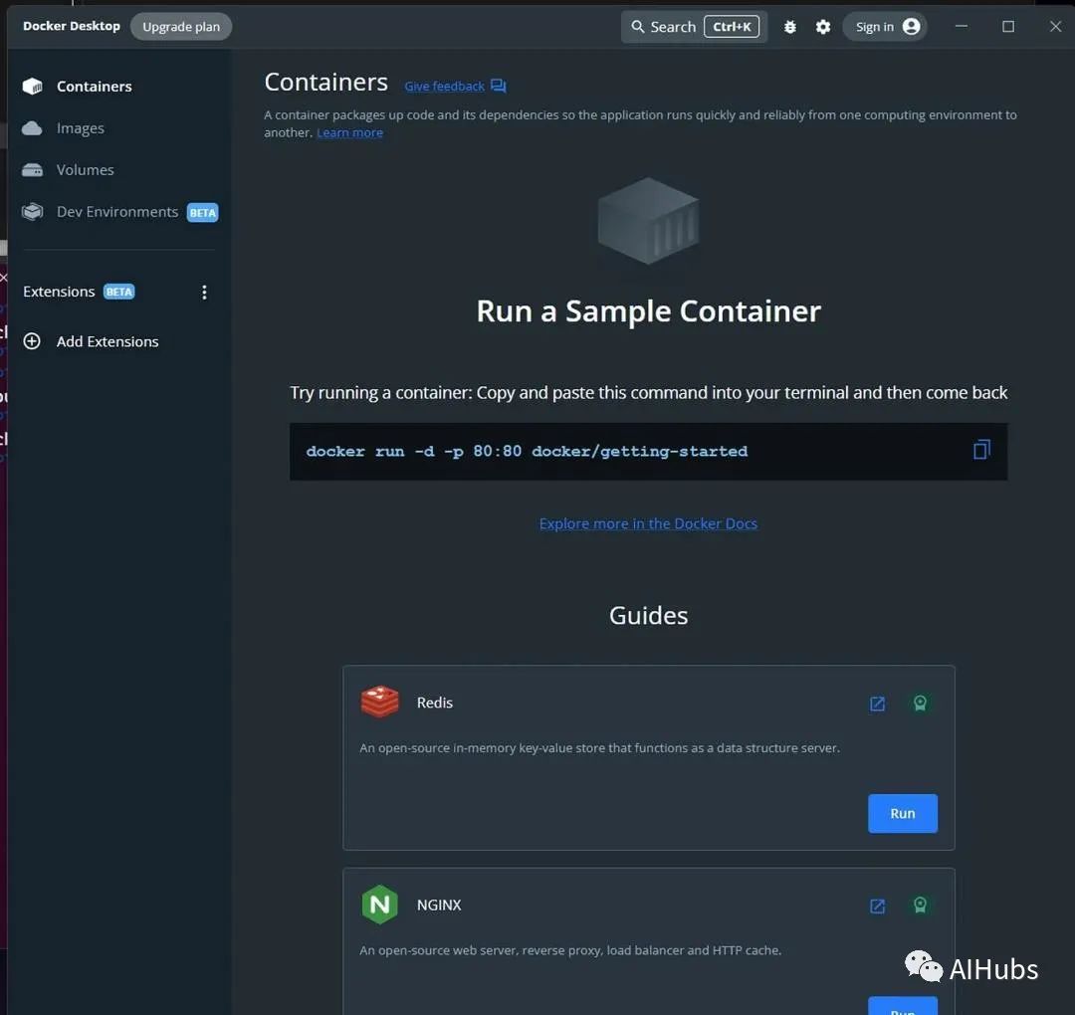1075x1015 pixels.
Task: Click NGINX official image badge icon
Action: tap(920, 906)
